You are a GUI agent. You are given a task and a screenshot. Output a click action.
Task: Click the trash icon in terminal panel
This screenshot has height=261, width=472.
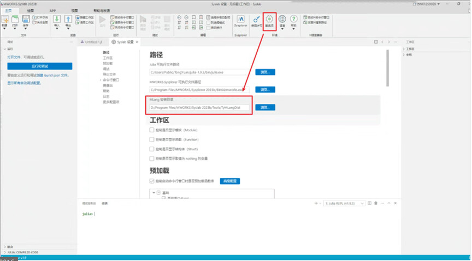coord(376,204)
